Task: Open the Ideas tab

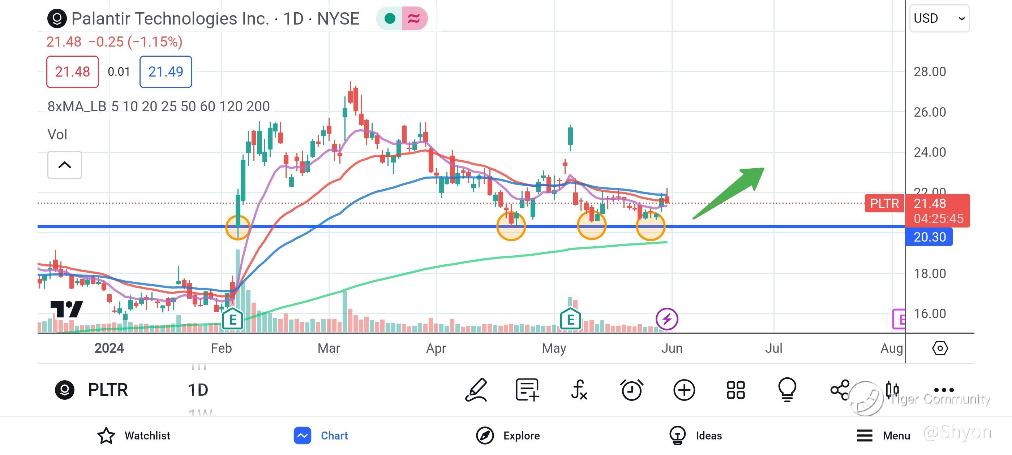Action: [695, 435]
